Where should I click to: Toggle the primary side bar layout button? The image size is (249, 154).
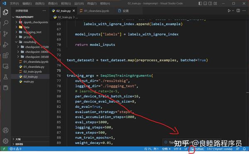click(x=200, y=3)
